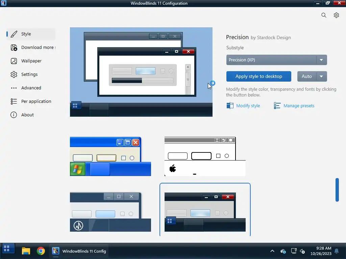The width and height of the screenshot is (346, 259).
Task: Click the blue vertical scrollbar handle
Action: click(x=337, y=190)
